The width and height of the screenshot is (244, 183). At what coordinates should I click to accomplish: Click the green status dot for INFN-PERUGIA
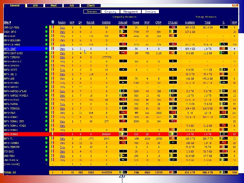coord(46,108)
